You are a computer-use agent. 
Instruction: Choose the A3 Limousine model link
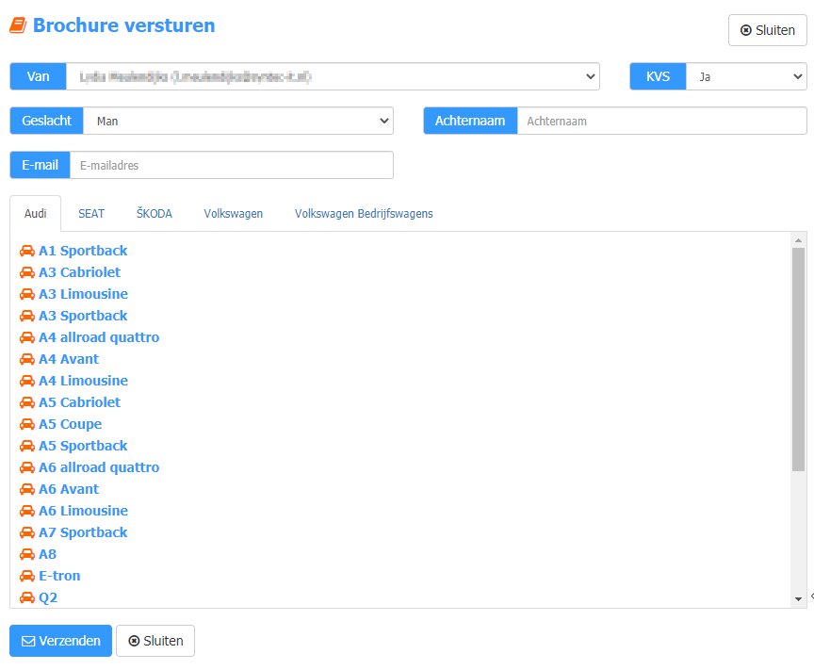click(x=84, y=294)
